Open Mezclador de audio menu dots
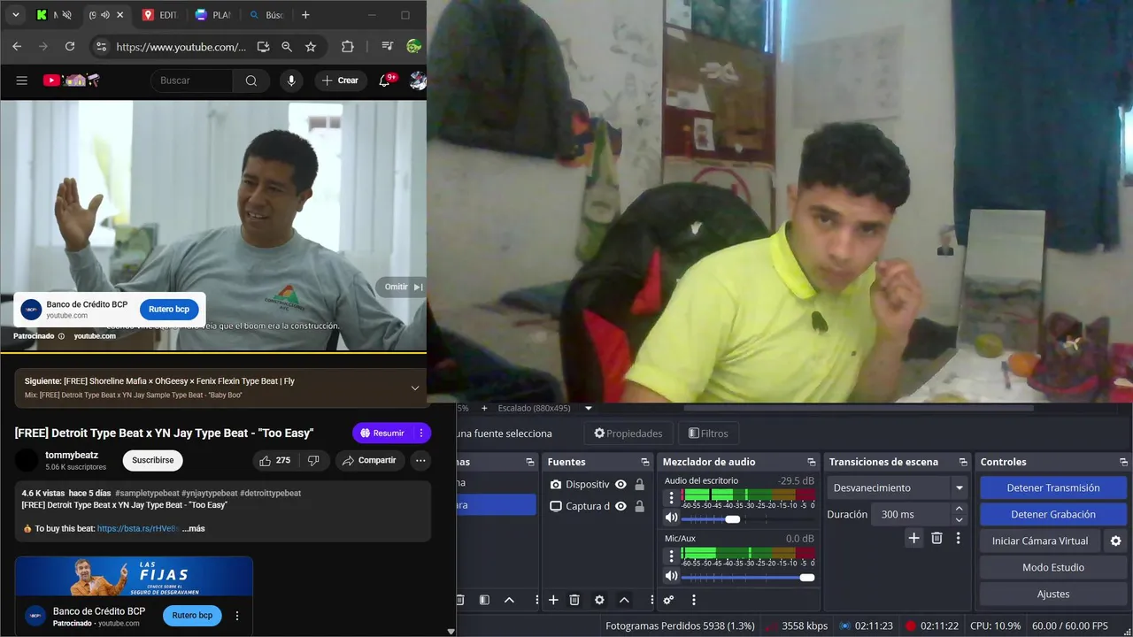 pos(693,600)
